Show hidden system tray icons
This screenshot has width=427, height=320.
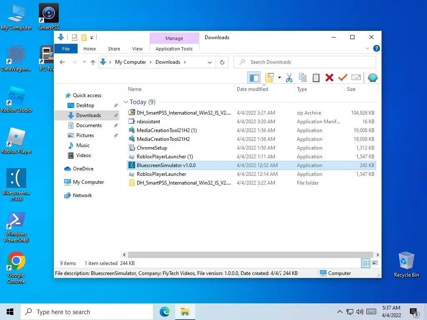coord(339,312)
